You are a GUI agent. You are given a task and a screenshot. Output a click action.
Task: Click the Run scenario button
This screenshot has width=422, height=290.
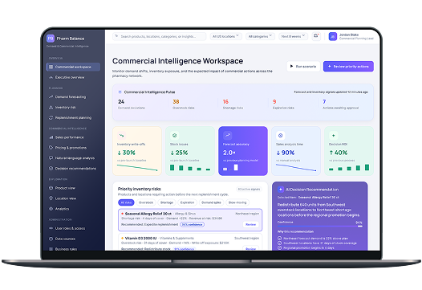303,67
